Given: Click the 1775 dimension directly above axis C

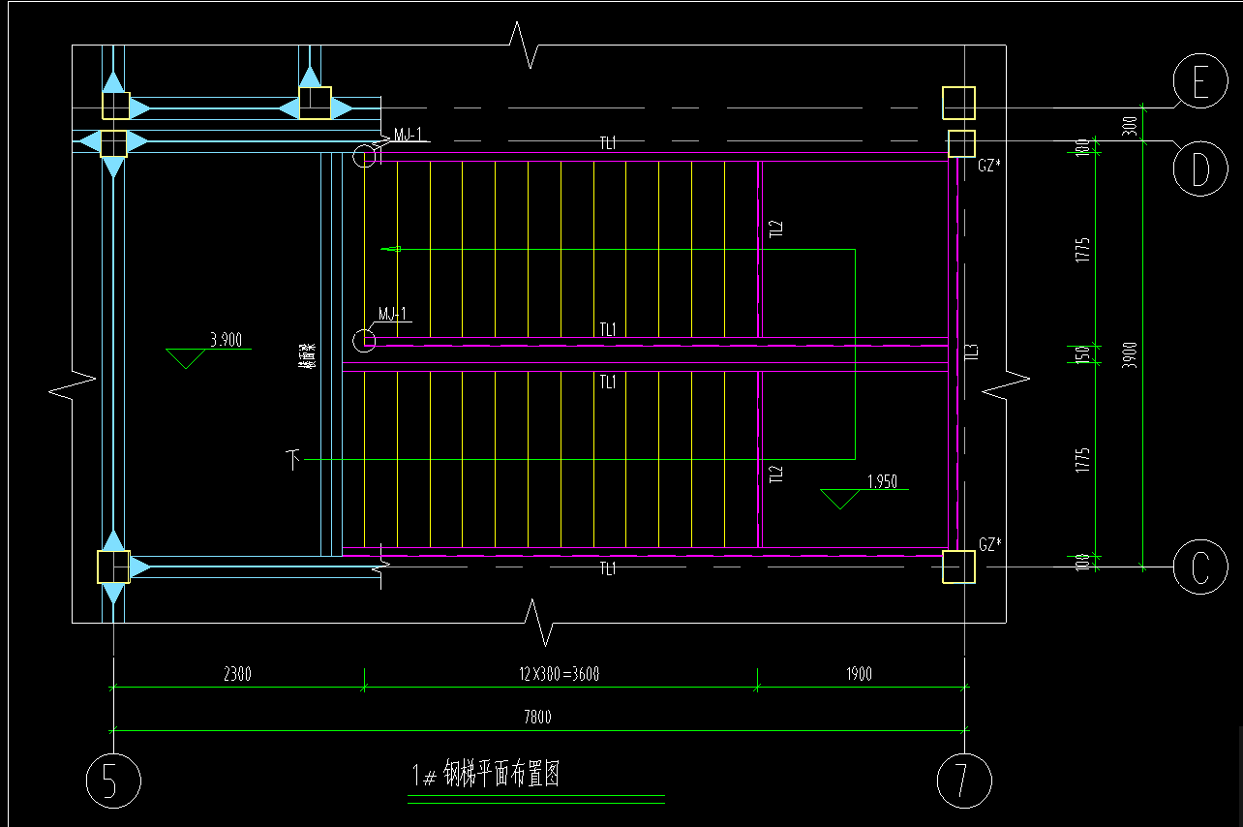Looking at the screenshot, I should pos(1083,460).
